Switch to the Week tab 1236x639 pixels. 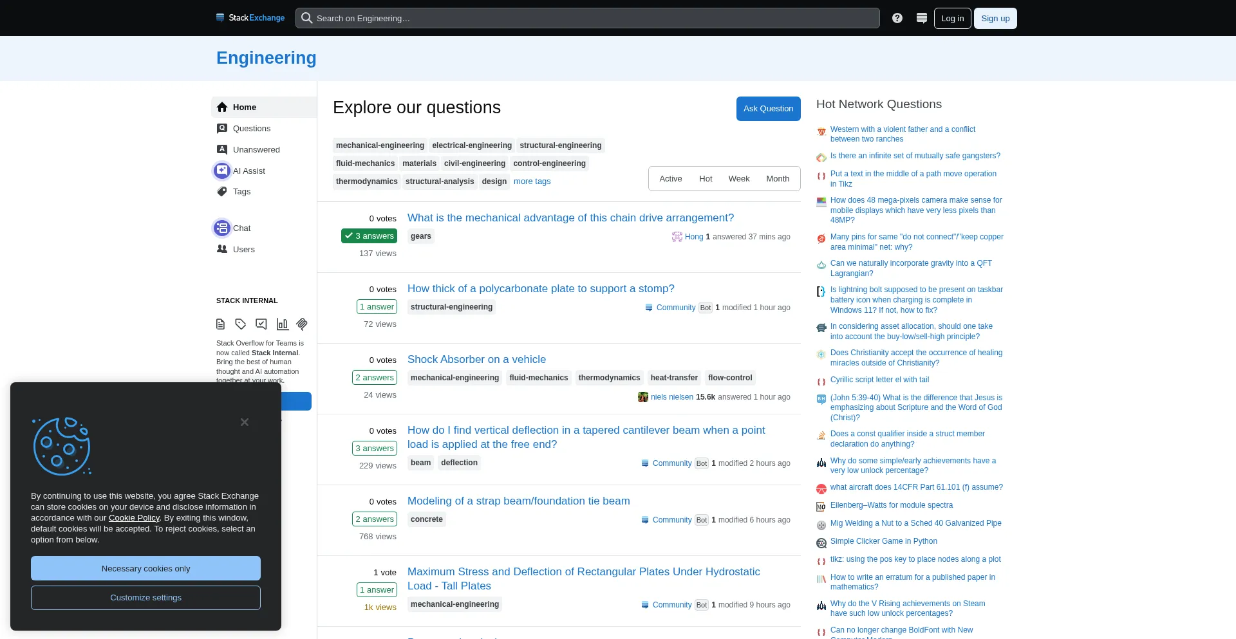(739, 178)
